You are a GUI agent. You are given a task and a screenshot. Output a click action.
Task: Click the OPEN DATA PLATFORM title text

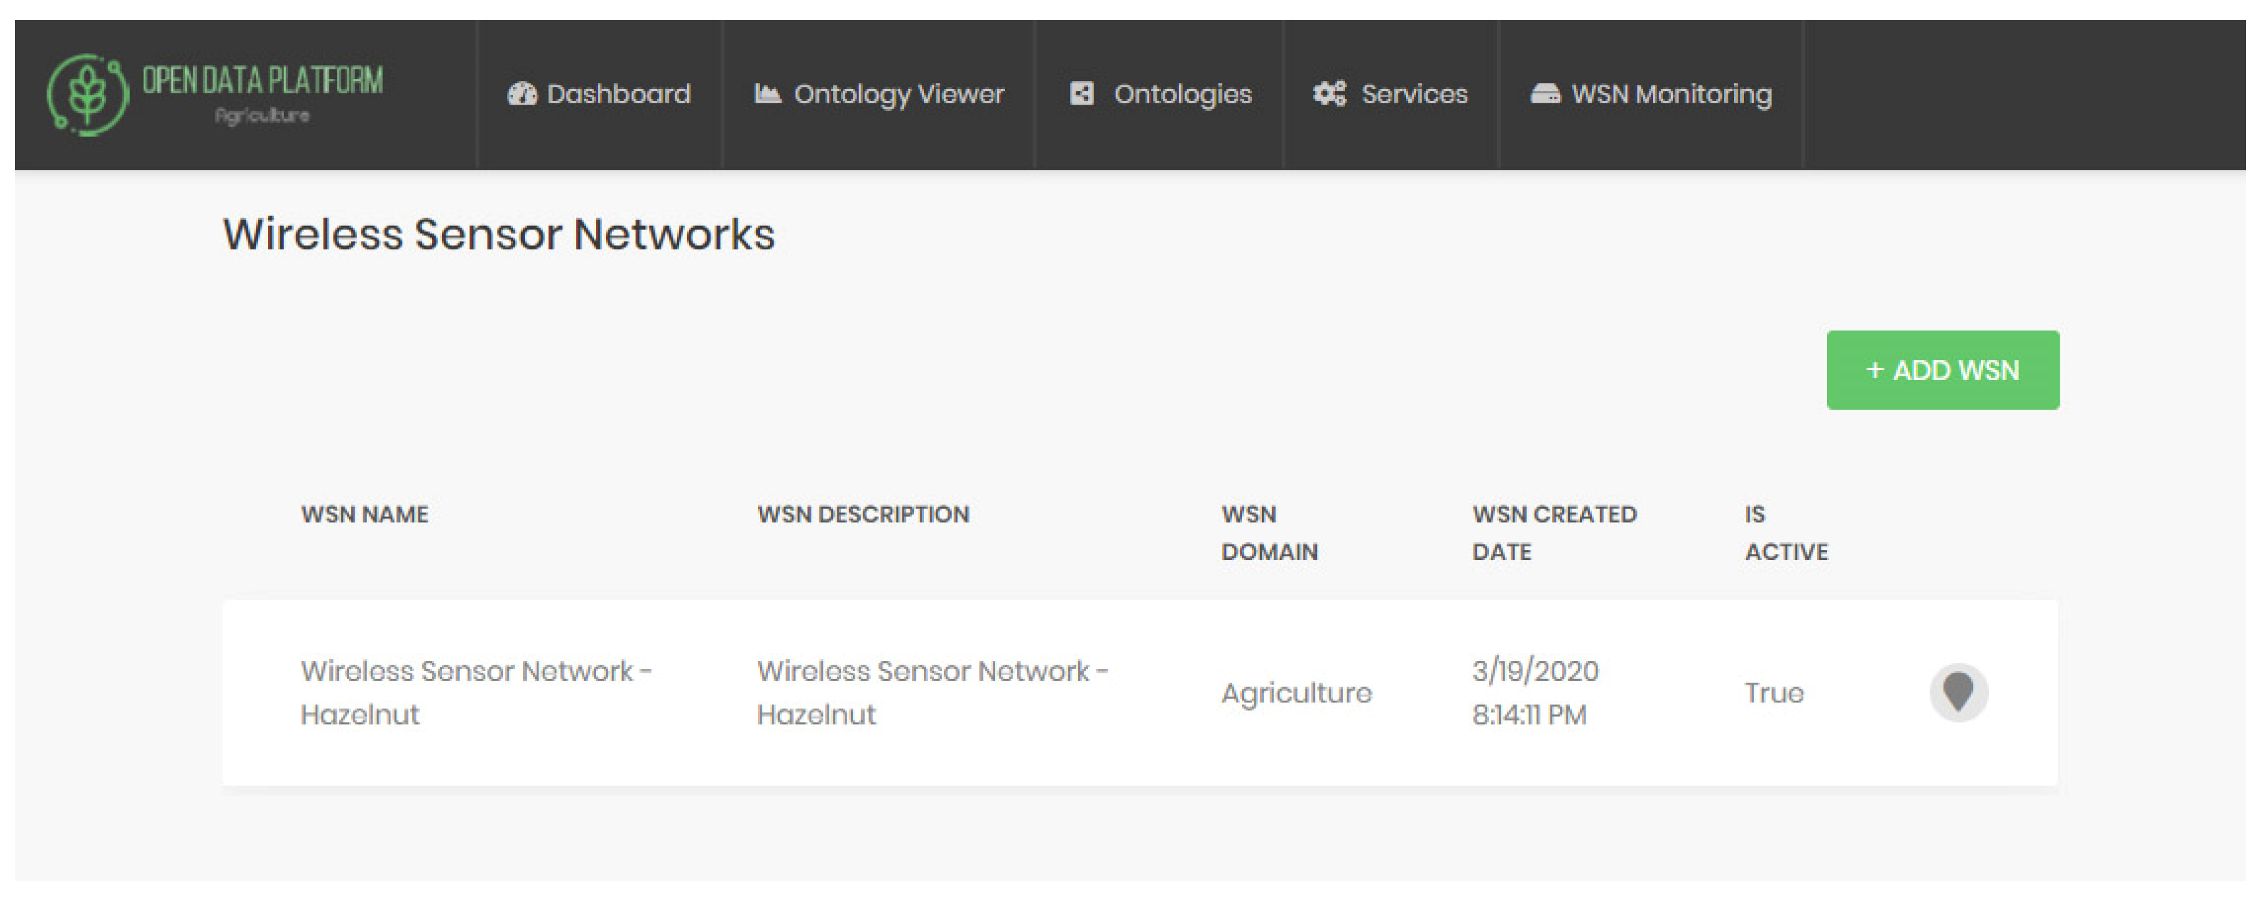pos(262,80)
